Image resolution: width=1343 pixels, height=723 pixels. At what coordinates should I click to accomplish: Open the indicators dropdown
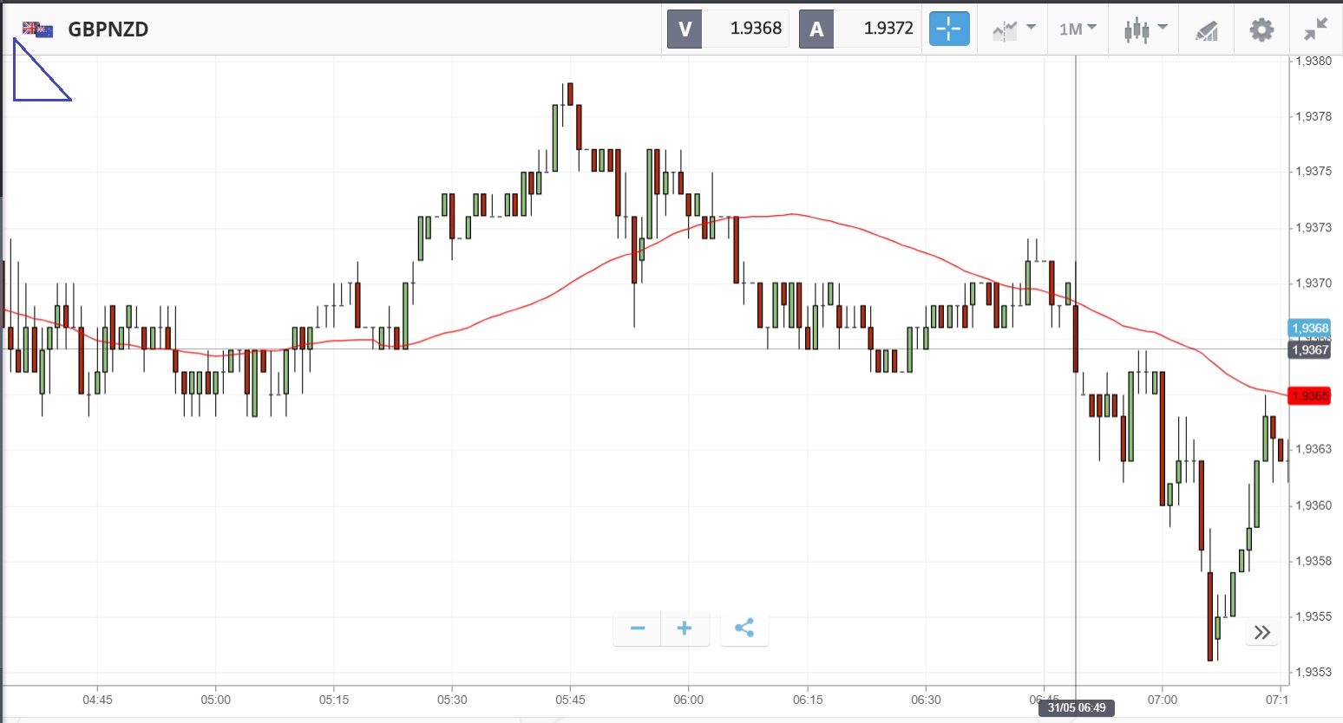(1014, 29)
